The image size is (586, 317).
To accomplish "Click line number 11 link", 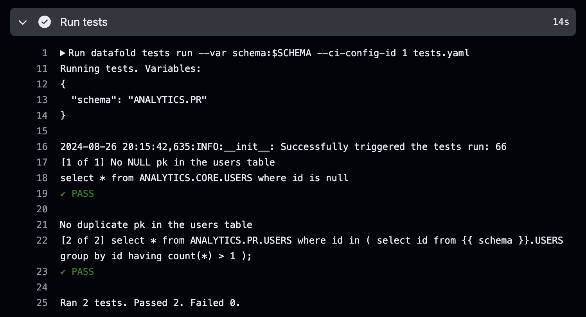I will (x=42, y=69).
